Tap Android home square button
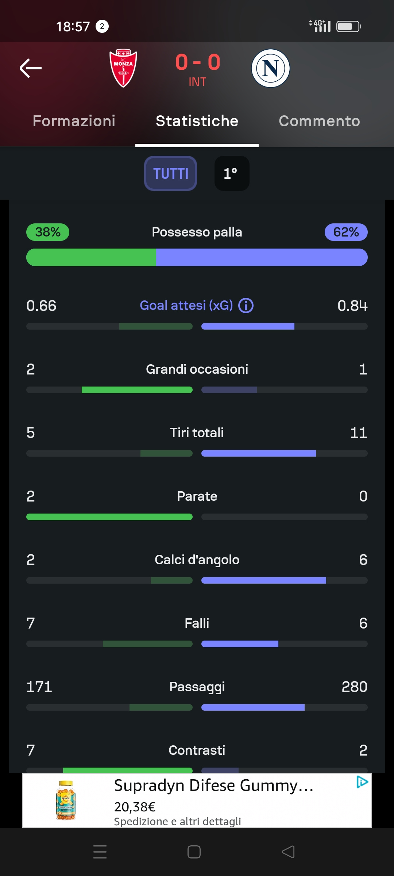 tap(194, 852)
